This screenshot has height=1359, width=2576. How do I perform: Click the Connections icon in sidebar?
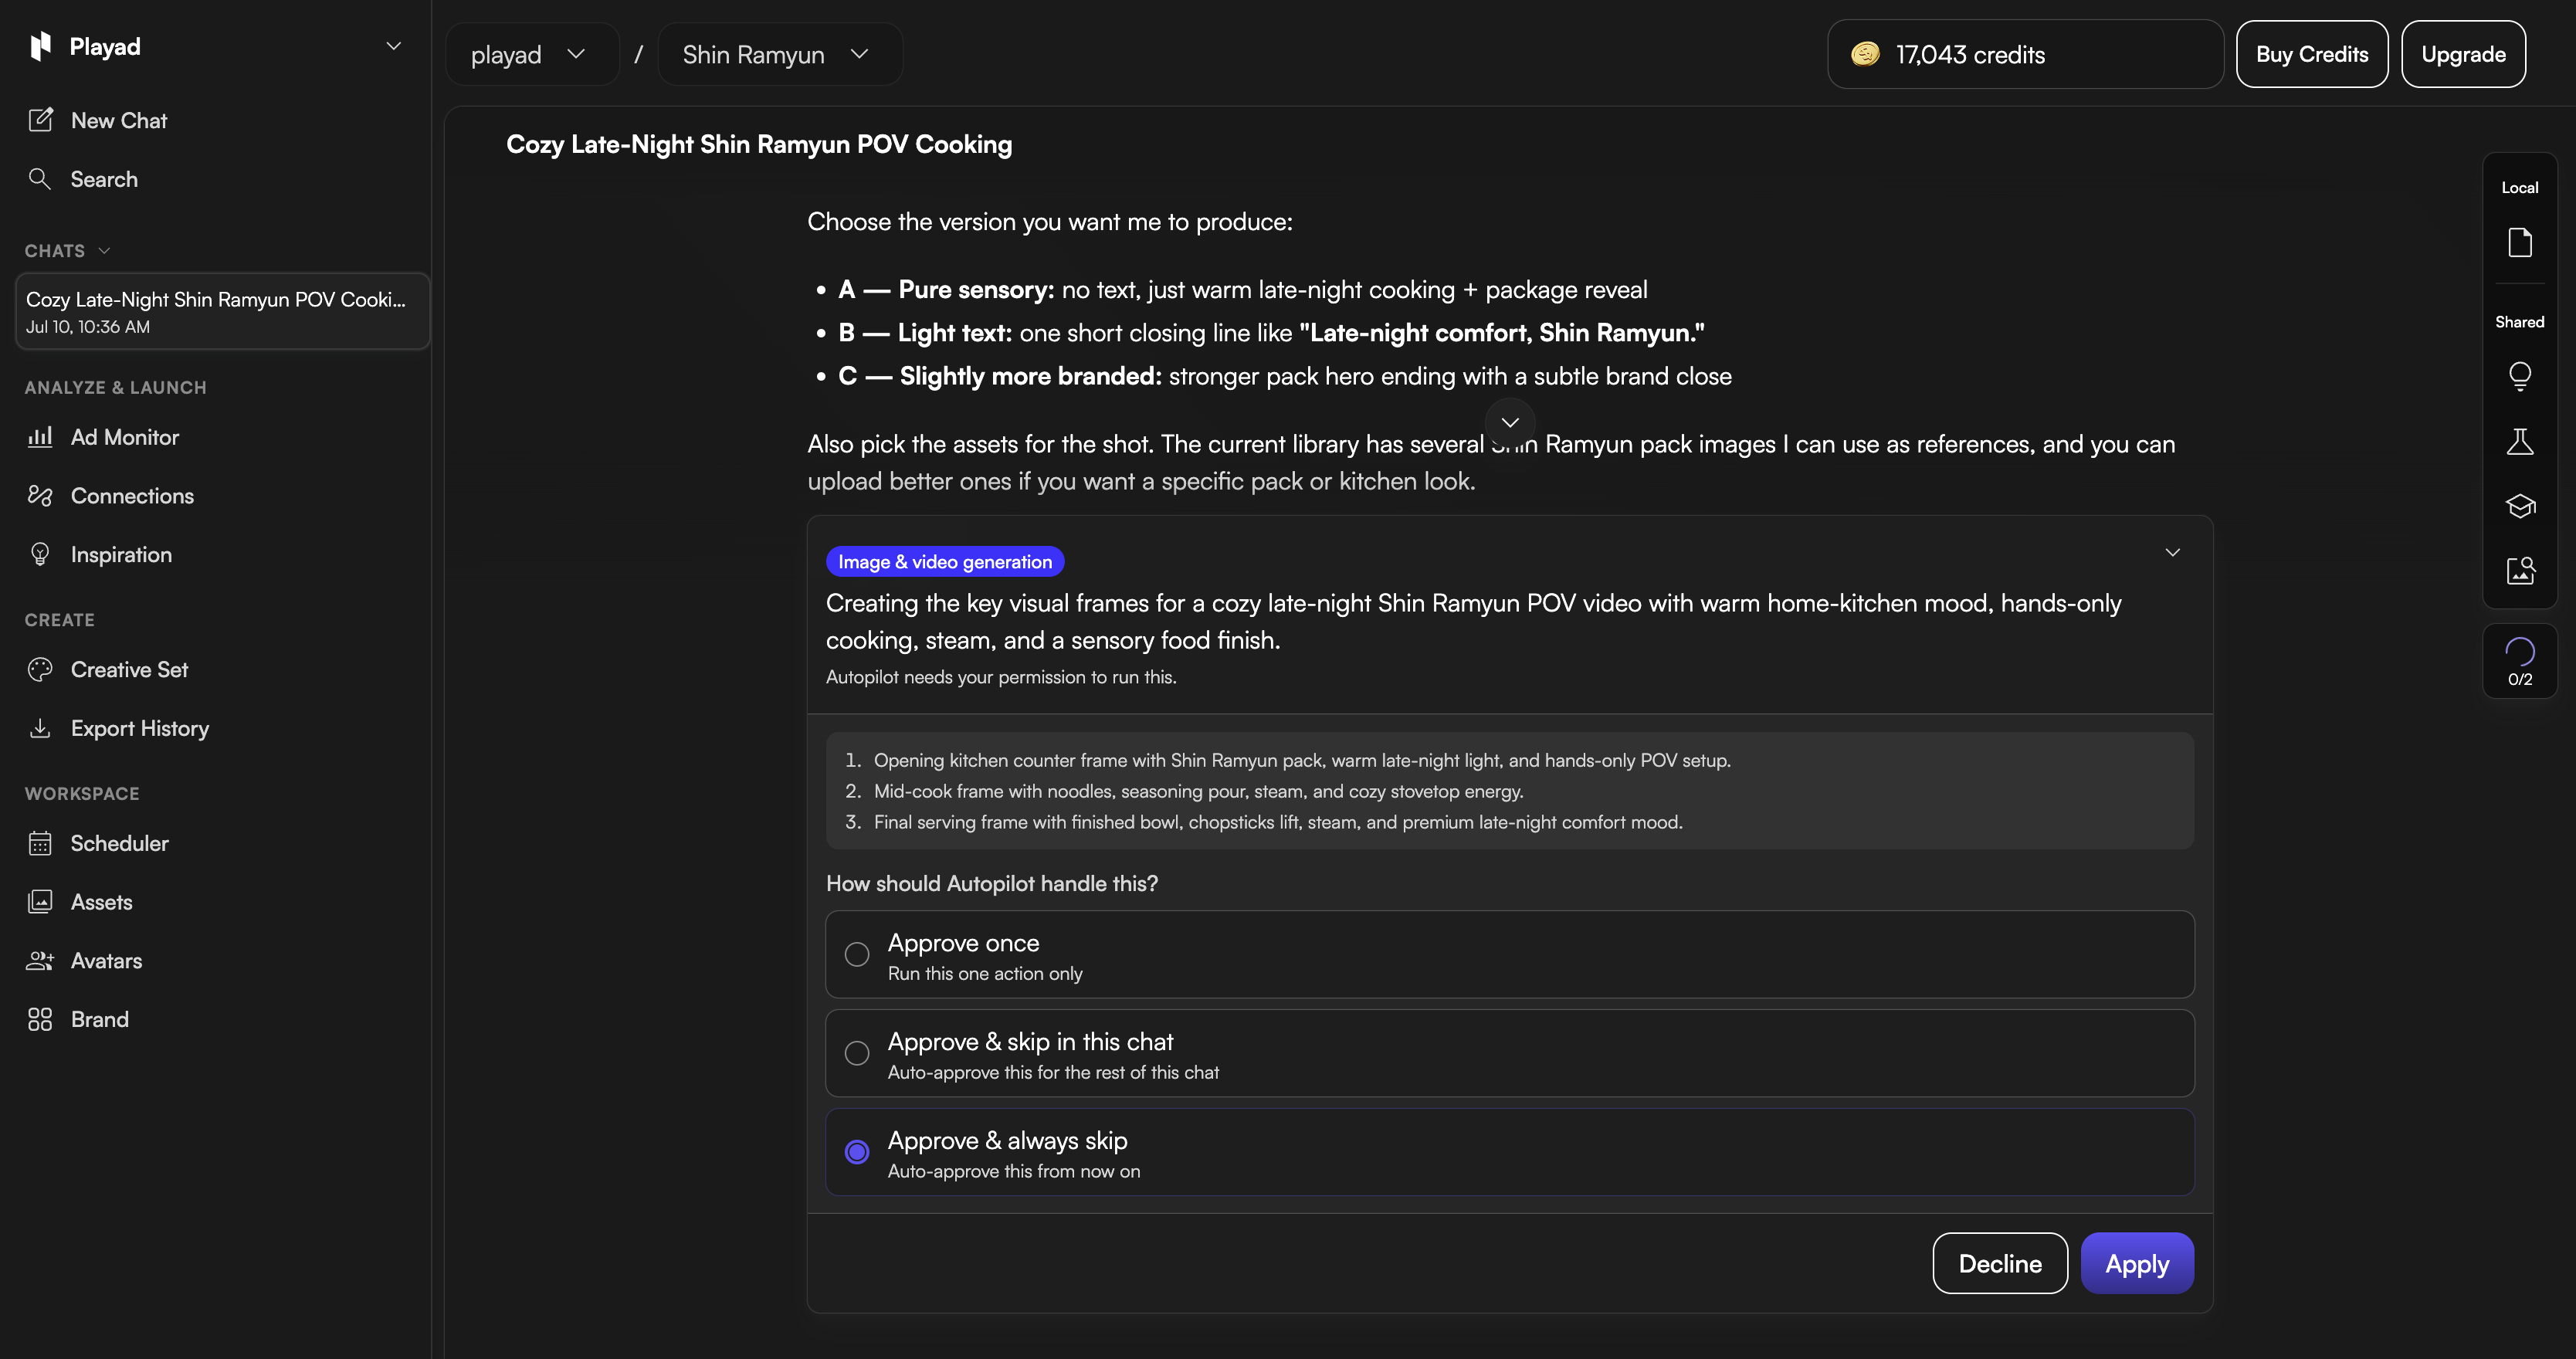pos(40,496)
